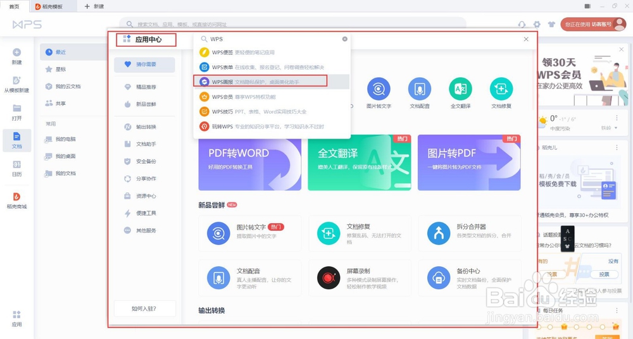Select the 玩转WPS search result
The height and width of the screenshot is (339, 633).
[x=272, y=126]
